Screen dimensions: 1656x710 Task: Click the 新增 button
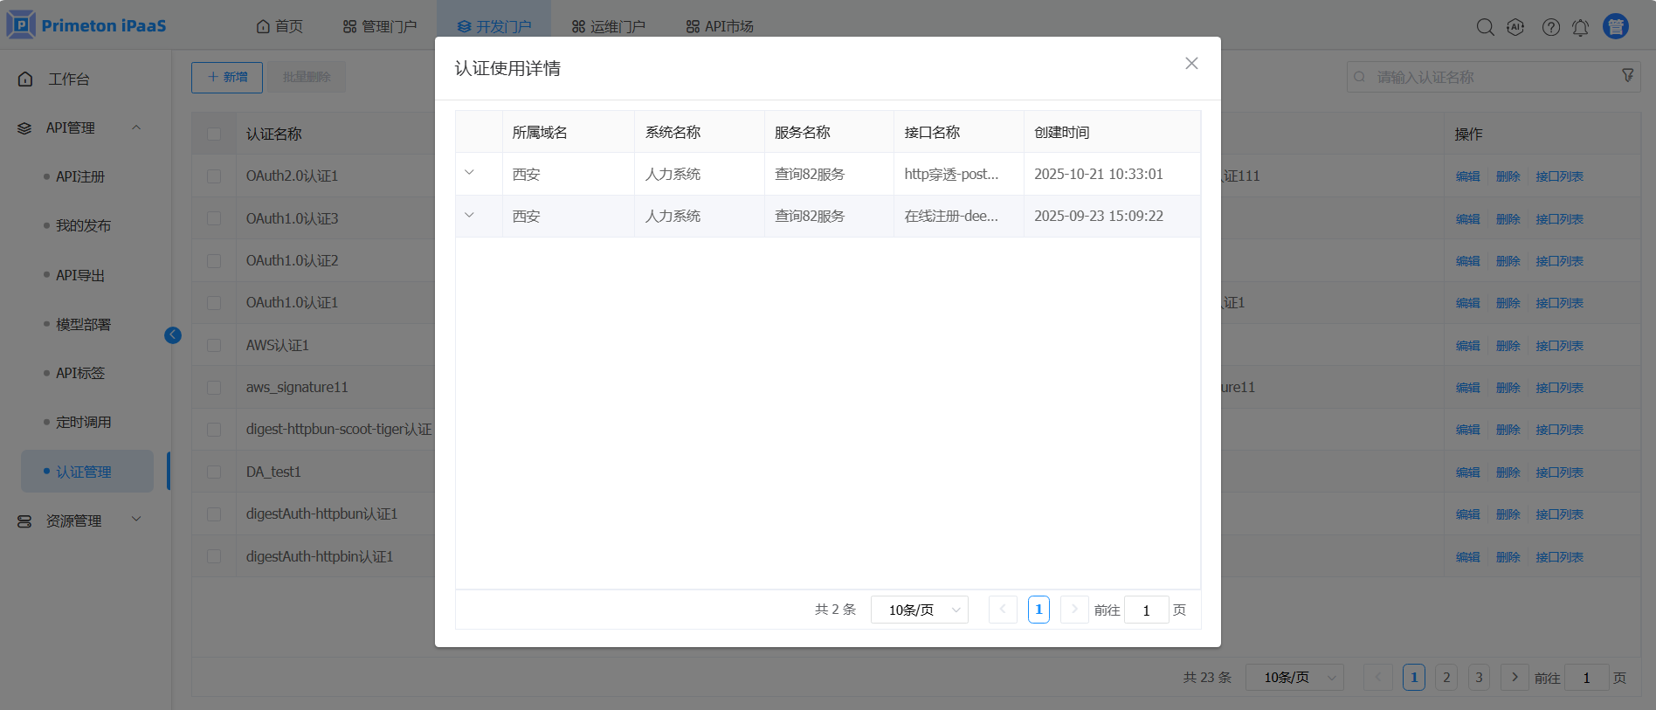point(227,77)
